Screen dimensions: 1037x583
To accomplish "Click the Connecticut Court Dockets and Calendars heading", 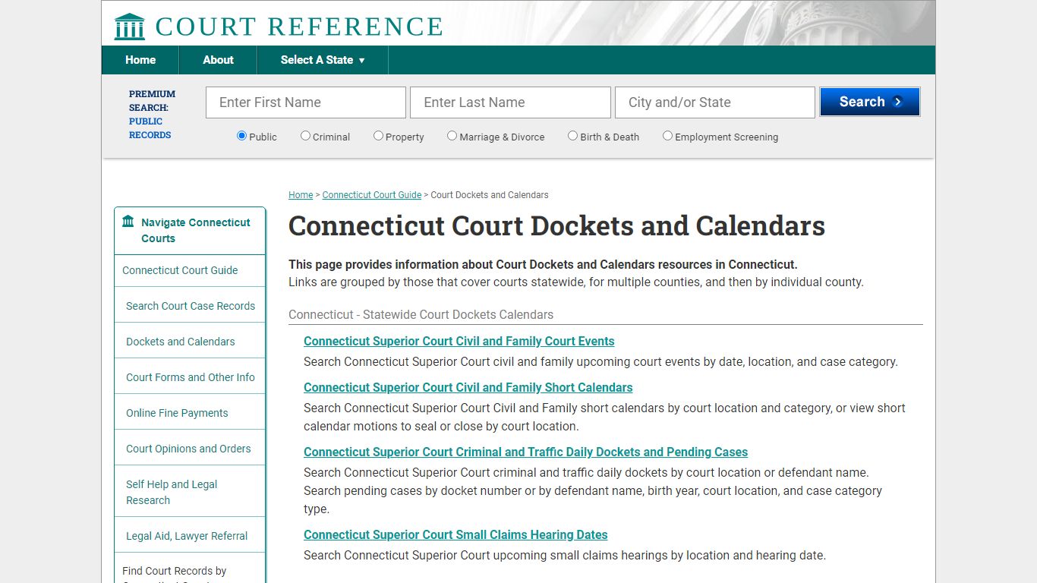I will click(557, 226).
